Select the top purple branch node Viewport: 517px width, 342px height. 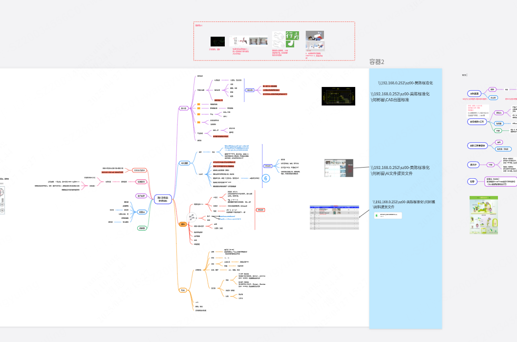[x=184, y=108]
